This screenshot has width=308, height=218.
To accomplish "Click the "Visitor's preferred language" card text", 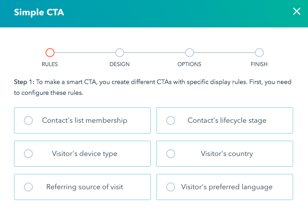I will pyautogui.click(x=227, y=187).
